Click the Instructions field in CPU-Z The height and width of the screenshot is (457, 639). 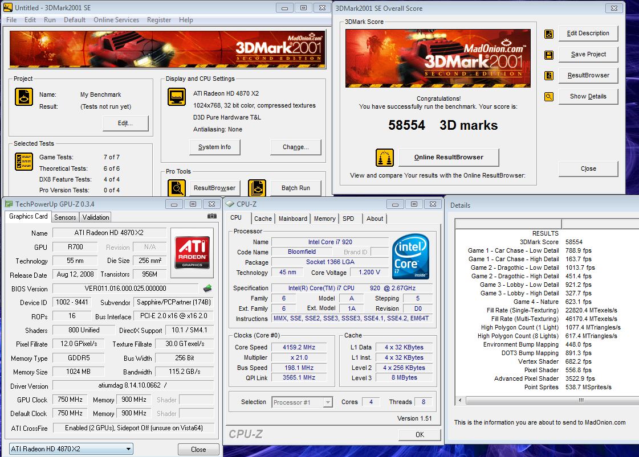[x=351, y=318]
